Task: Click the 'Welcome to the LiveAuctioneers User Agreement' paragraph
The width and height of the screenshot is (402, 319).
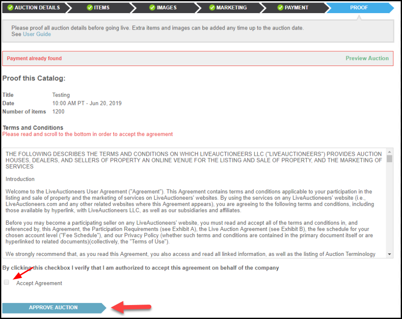Action: pos(190,201)
